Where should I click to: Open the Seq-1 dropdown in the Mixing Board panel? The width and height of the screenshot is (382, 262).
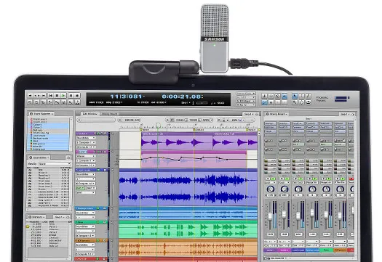tap(345, 114)
